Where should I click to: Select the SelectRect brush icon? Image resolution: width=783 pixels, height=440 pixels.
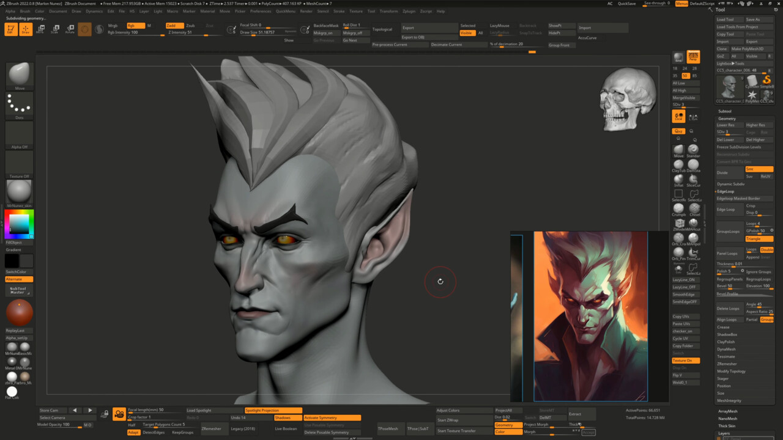tap(678, 195)
